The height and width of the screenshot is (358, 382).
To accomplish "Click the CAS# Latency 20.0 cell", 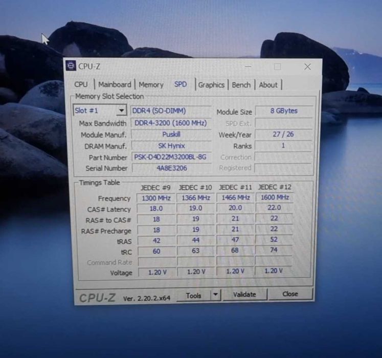I will click(x=235, y=208).
